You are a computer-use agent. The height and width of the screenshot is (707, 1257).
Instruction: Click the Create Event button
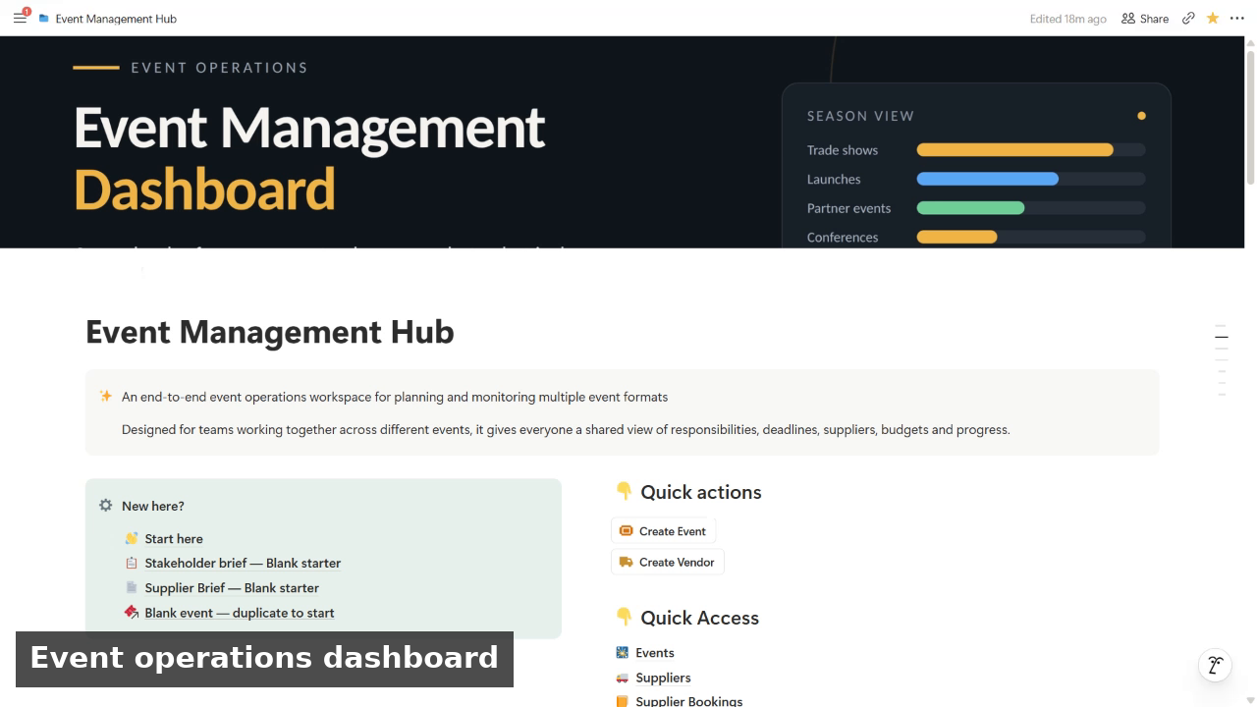pos(663,531)
